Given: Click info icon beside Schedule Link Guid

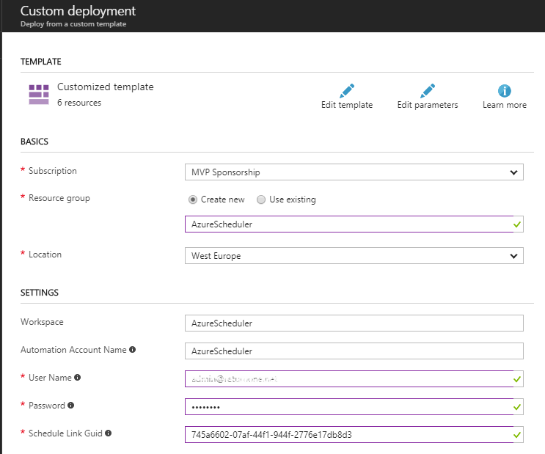Looking at the screenshot, I should [x=108, y=433].
